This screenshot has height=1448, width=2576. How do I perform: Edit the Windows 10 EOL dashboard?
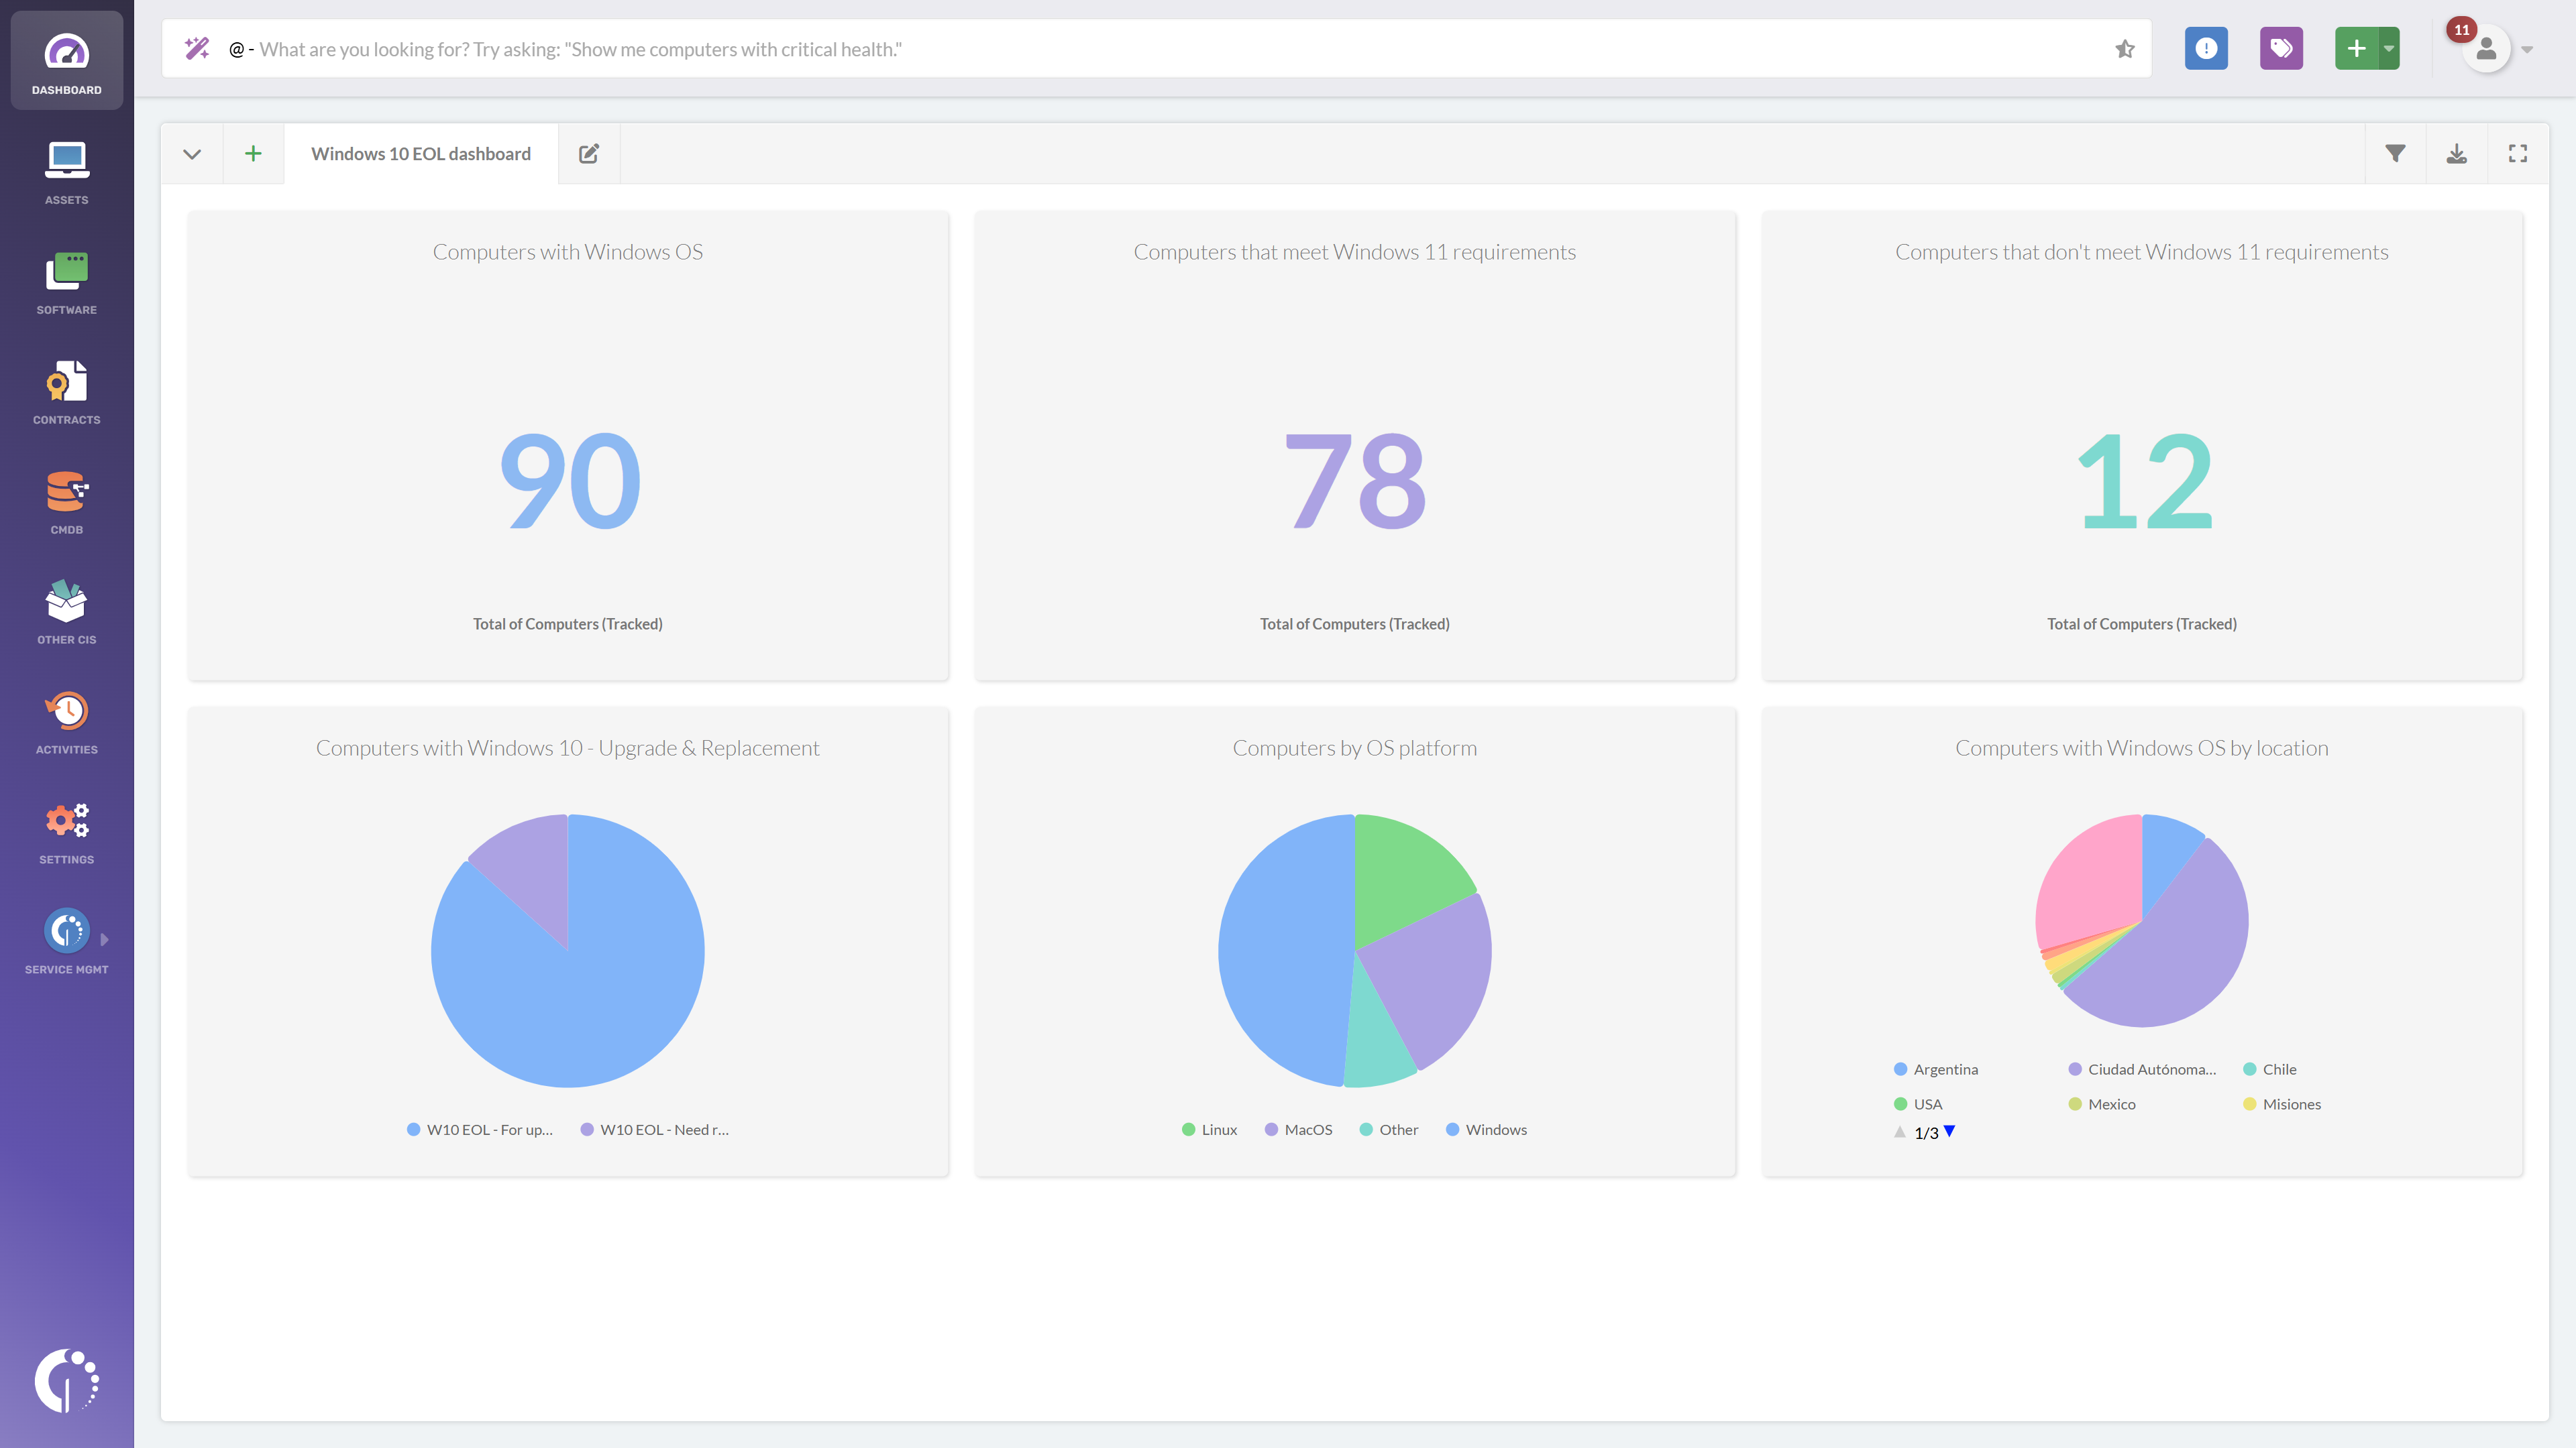coord(589,154)
